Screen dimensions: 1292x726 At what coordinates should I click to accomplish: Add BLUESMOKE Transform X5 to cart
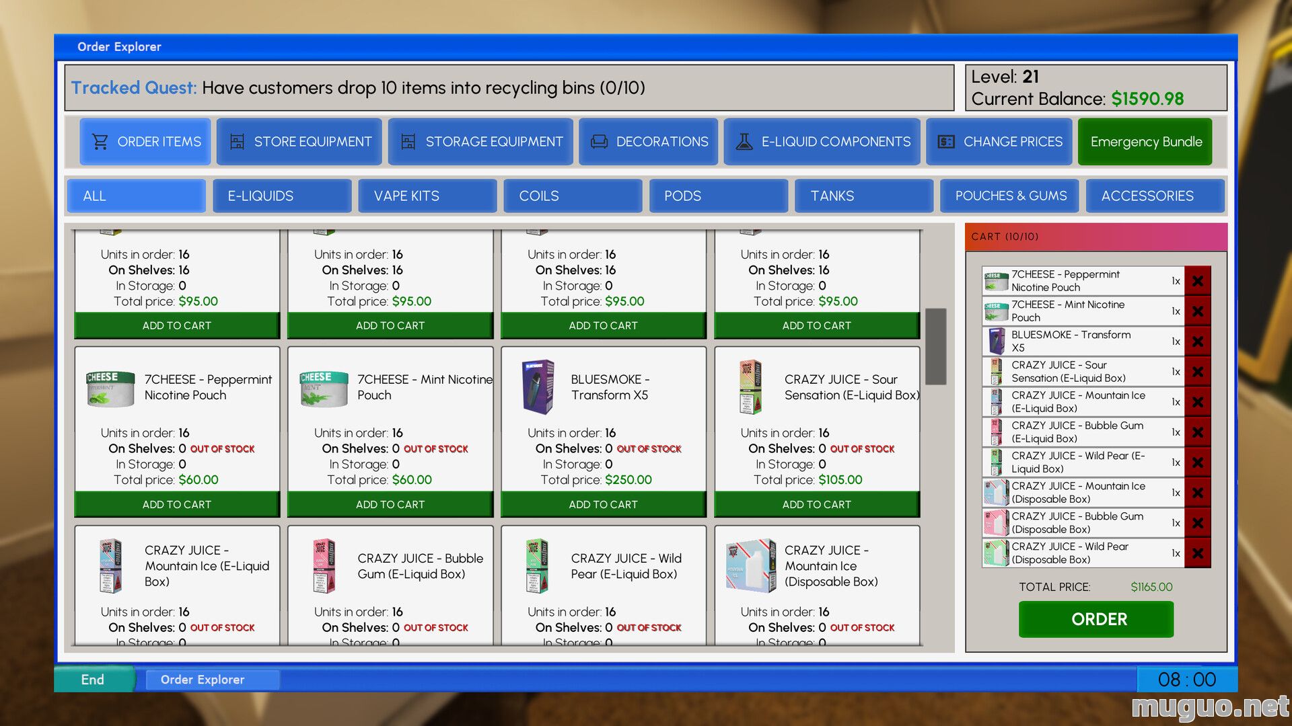[x=604, y=504]
